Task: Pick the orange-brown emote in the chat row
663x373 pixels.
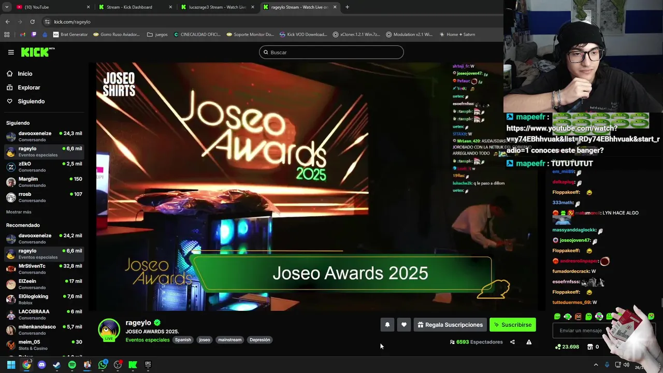Action: 578,317
